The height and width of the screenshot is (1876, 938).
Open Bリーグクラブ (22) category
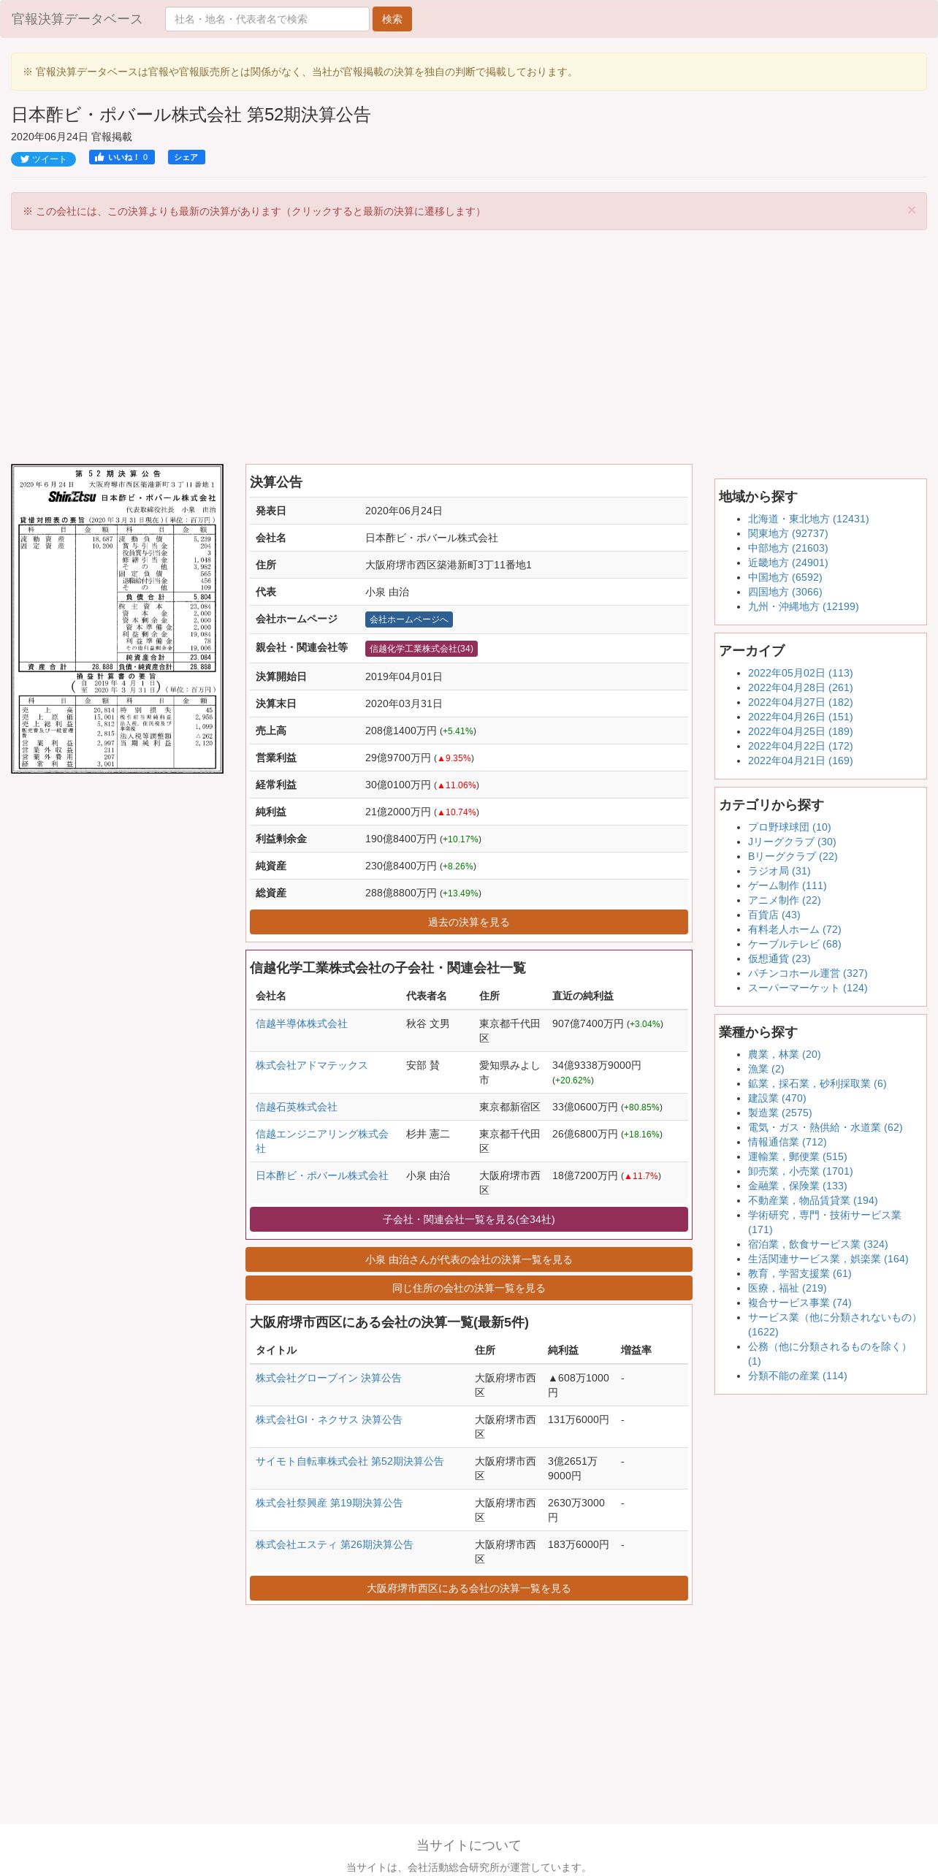[793, 856]
